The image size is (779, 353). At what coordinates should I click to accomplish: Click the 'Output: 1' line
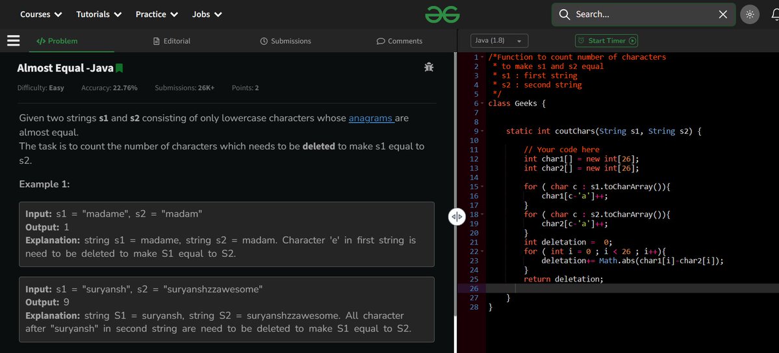pos(47,228)
